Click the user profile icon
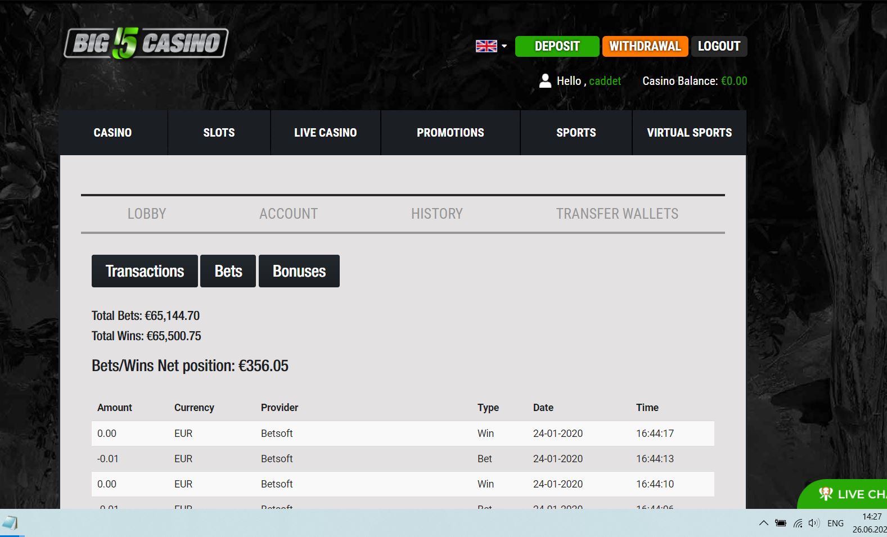The width and height of the screenshot is (887, 537). tap(545, 81)
